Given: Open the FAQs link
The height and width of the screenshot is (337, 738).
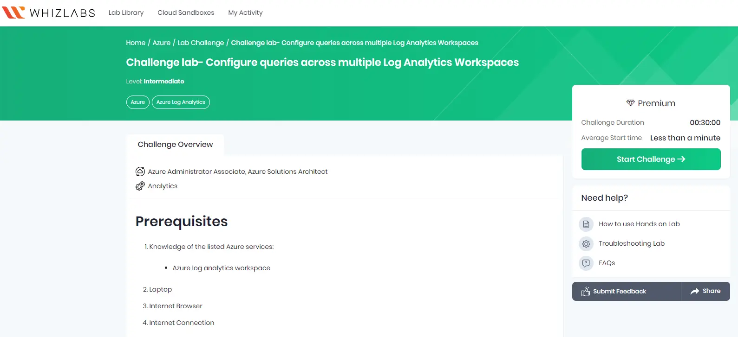Looking at the screenshot, I should click(607, 263).
